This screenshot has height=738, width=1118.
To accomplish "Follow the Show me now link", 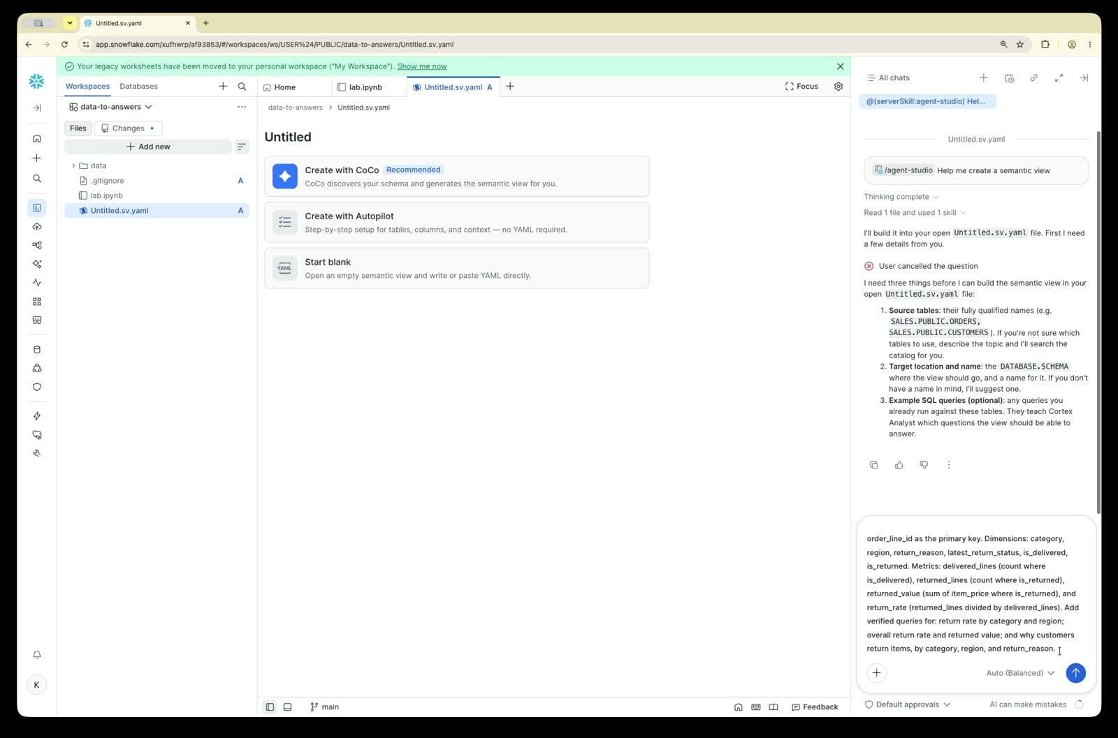I will pyautogui.click(x=422, y=66).
